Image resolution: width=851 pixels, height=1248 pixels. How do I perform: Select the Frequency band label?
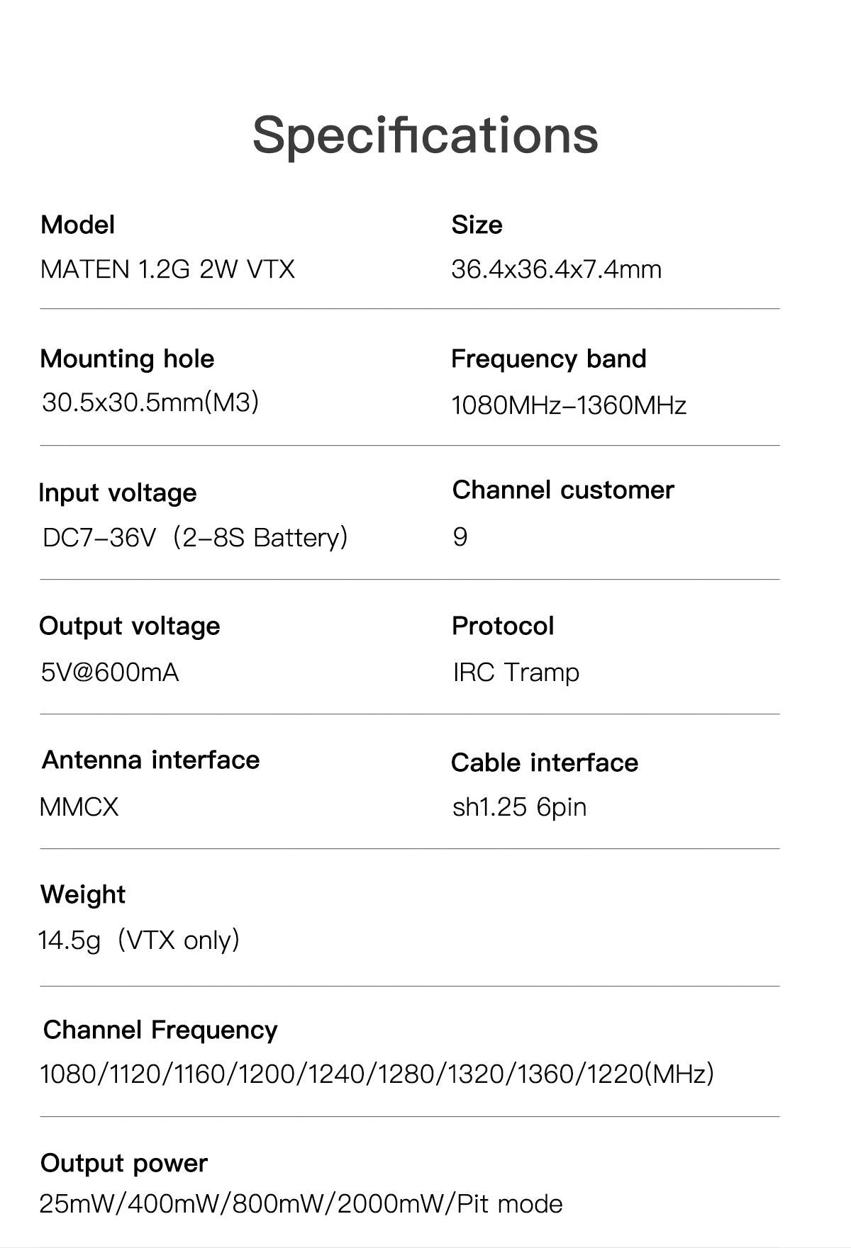click(549, 359)
